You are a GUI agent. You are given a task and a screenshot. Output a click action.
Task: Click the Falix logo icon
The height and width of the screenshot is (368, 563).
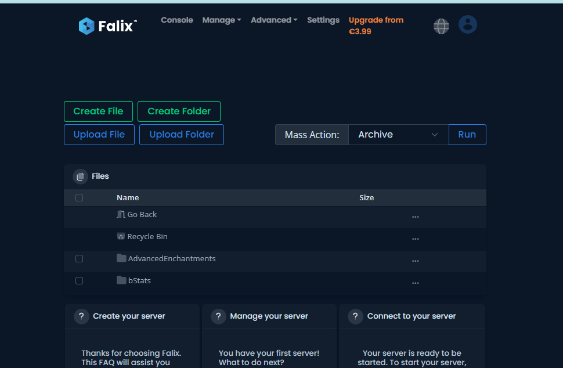[86, 26]
